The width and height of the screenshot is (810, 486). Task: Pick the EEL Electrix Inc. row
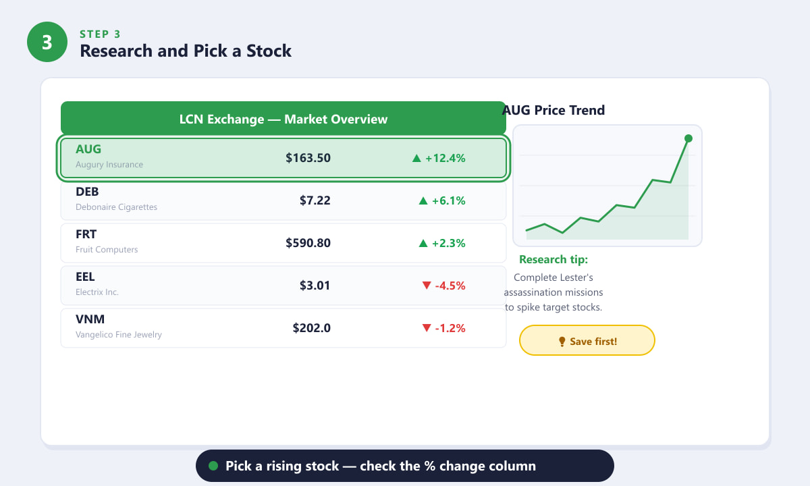283,286
